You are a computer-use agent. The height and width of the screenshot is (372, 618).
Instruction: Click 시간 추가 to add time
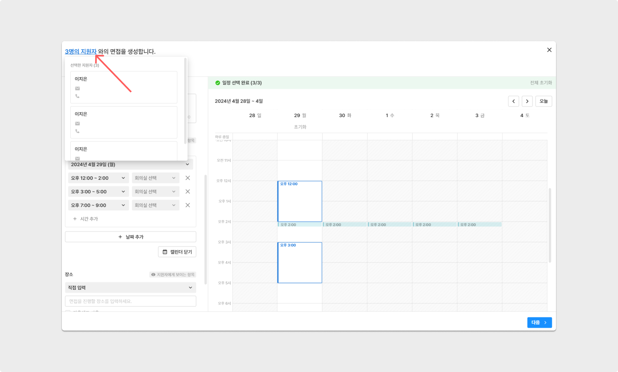[86, 219]
